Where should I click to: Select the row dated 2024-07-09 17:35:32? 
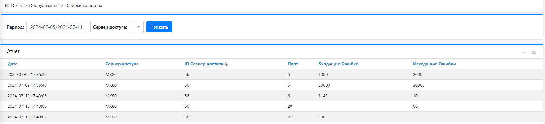[x=272, y=74]
